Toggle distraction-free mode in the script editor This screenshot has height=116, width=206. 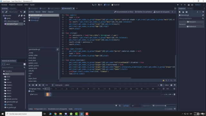[x=175, y=8]
